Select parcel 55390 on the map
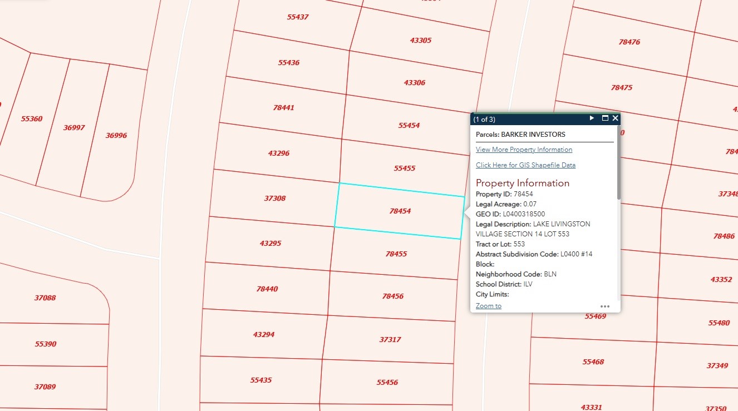738x411 pixels. coord(46,344)
